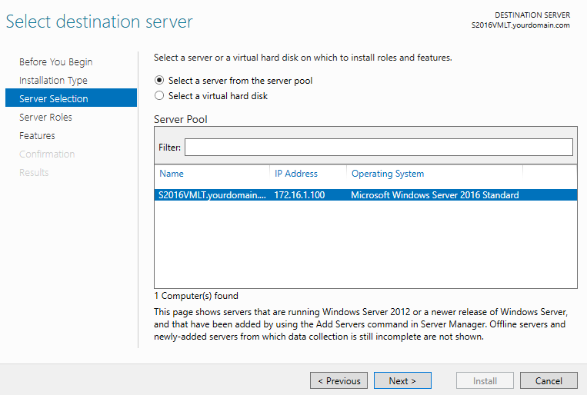The width and height of the screenshot is (587, 395).
Task: Open the Features step in sidebar
Action: (37, 136)
